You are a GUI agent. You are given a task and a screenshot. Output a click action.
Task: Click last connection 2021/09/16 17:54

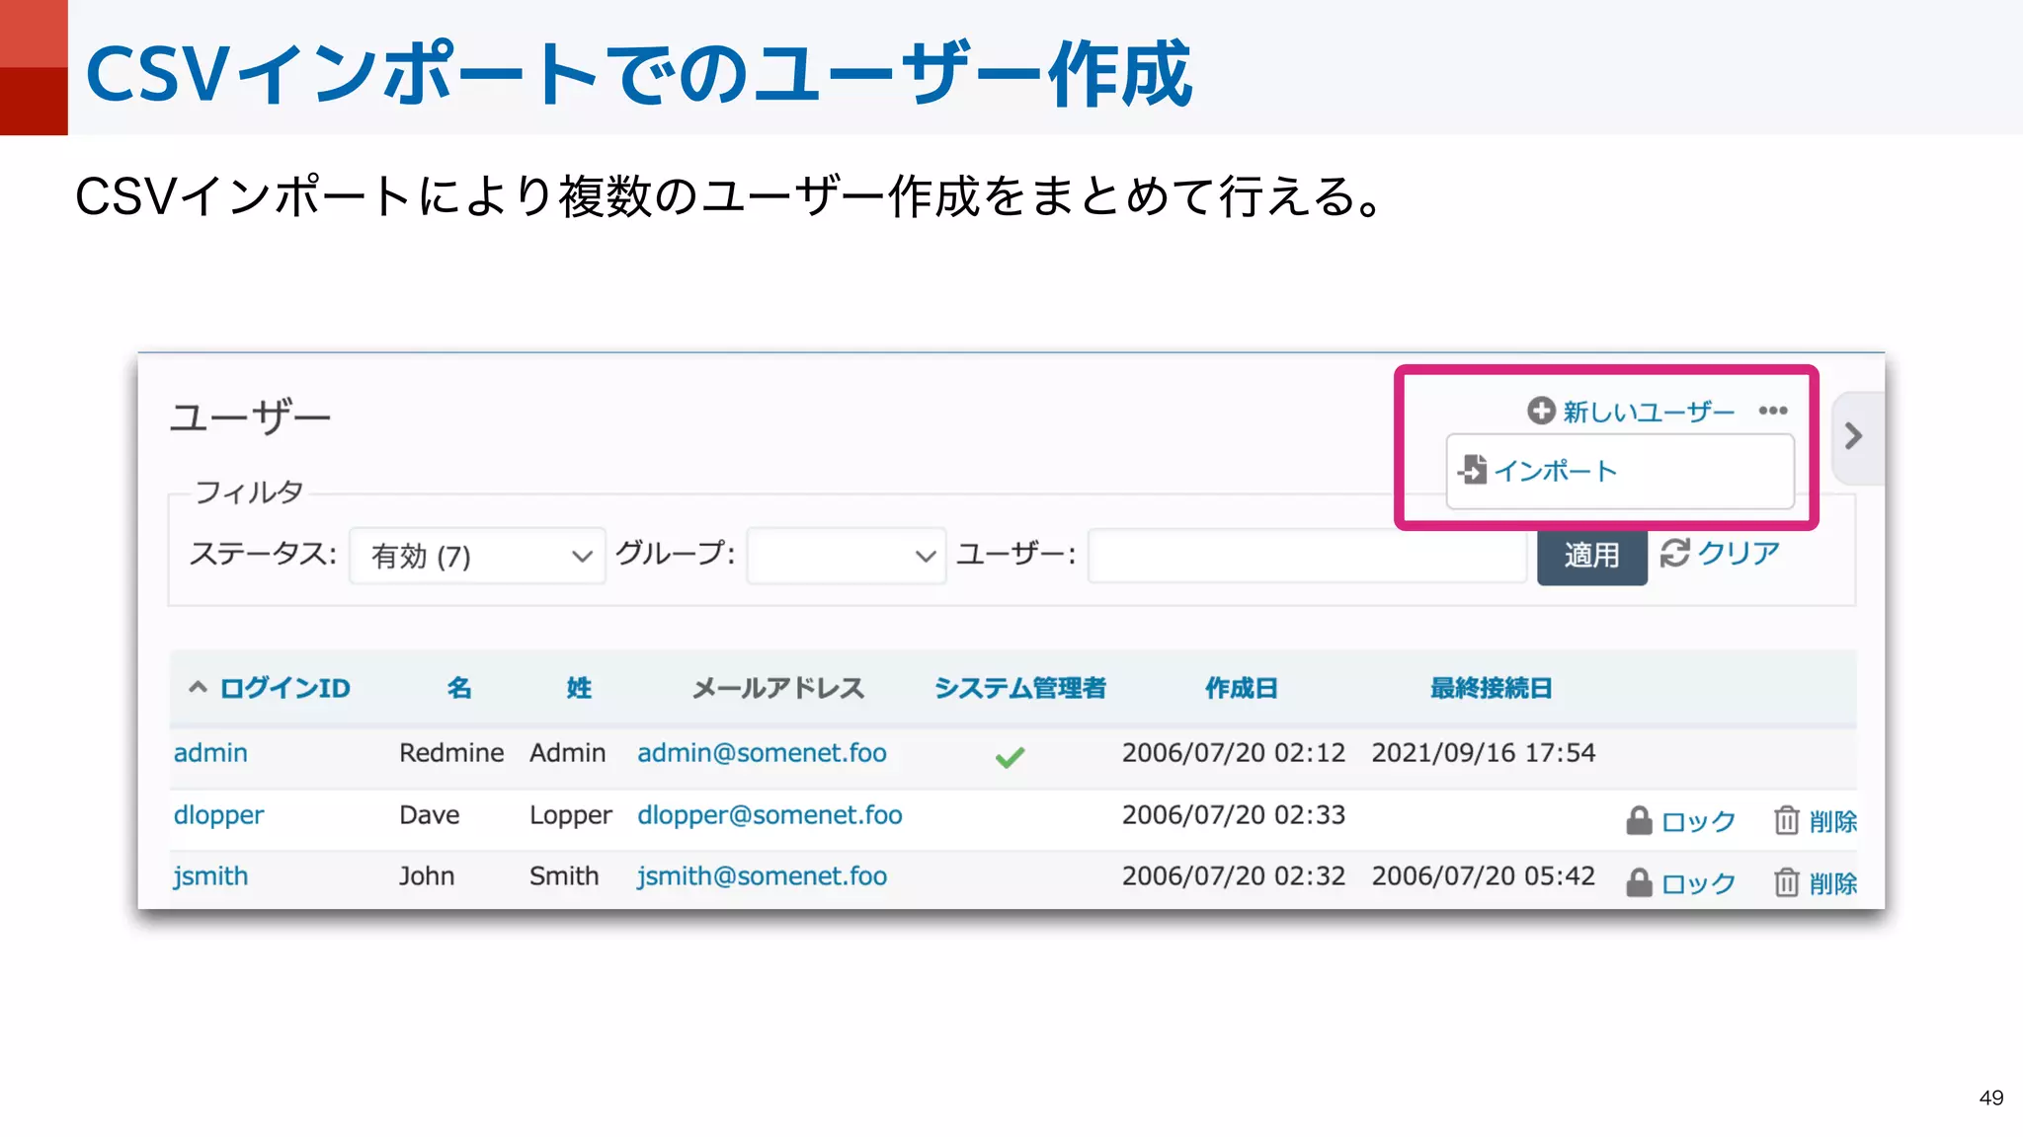click(1484, 753)
